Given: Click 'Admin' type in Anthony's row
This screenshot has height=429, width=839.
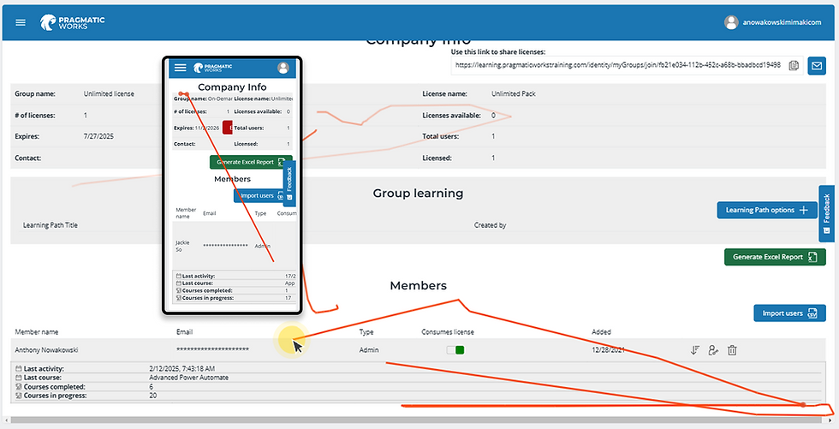Looking at the screenshot, I should (x=369, y=350).
